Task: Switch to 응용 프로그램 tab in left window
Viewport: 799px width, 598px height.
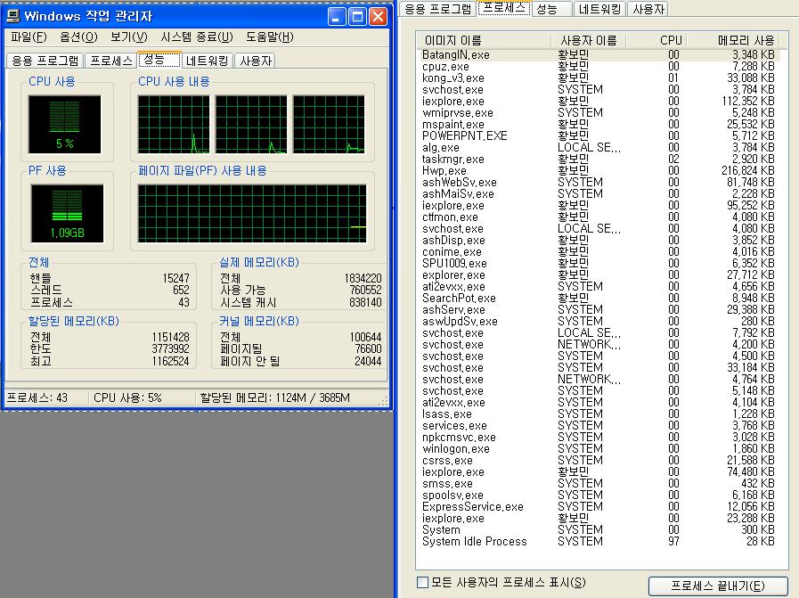Action: [x=45, y=61]
